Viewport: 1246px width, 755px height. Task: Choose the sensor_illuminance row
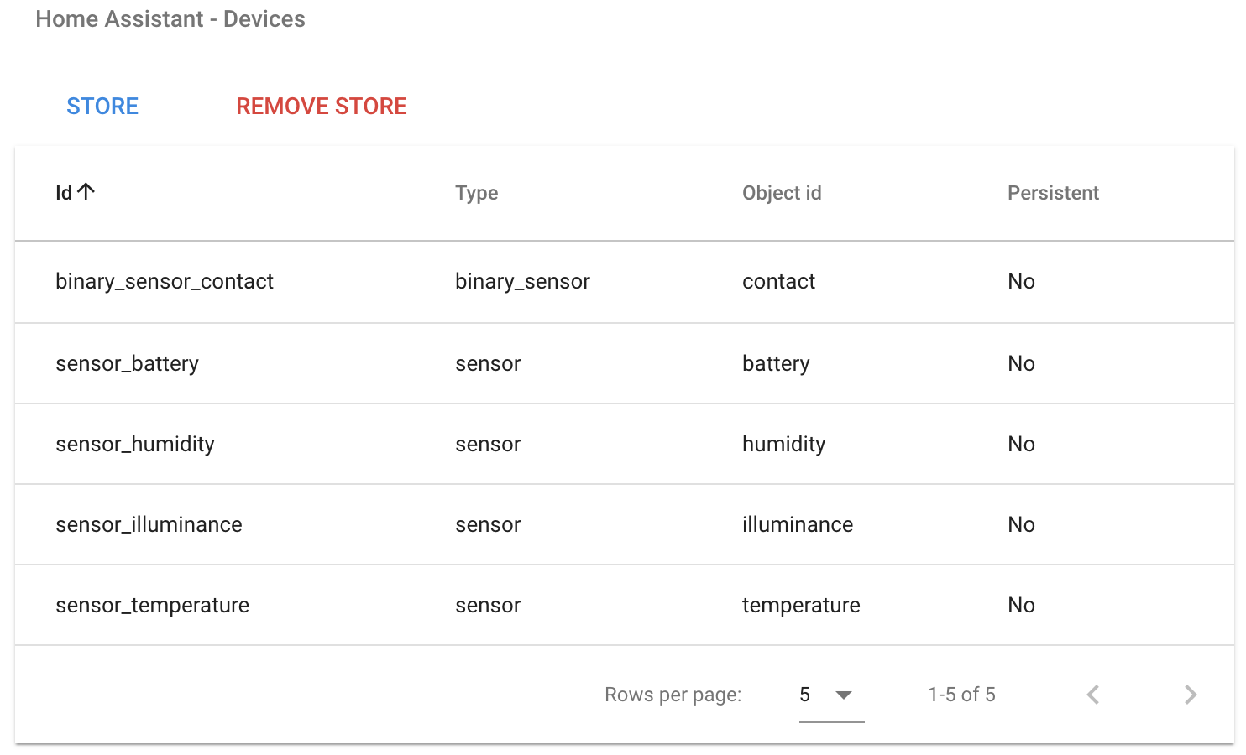pyautogui.click(x=625, y=524)
